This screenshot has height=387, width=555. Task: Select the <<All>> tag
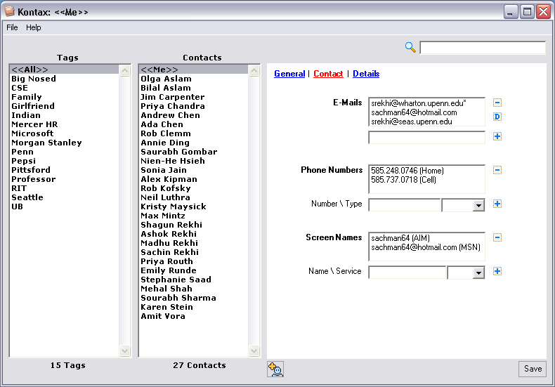pos(65,70)
